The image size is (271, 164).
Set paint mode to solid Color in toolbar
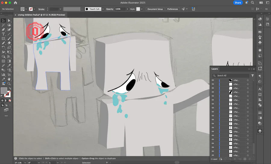click(2, 100)
